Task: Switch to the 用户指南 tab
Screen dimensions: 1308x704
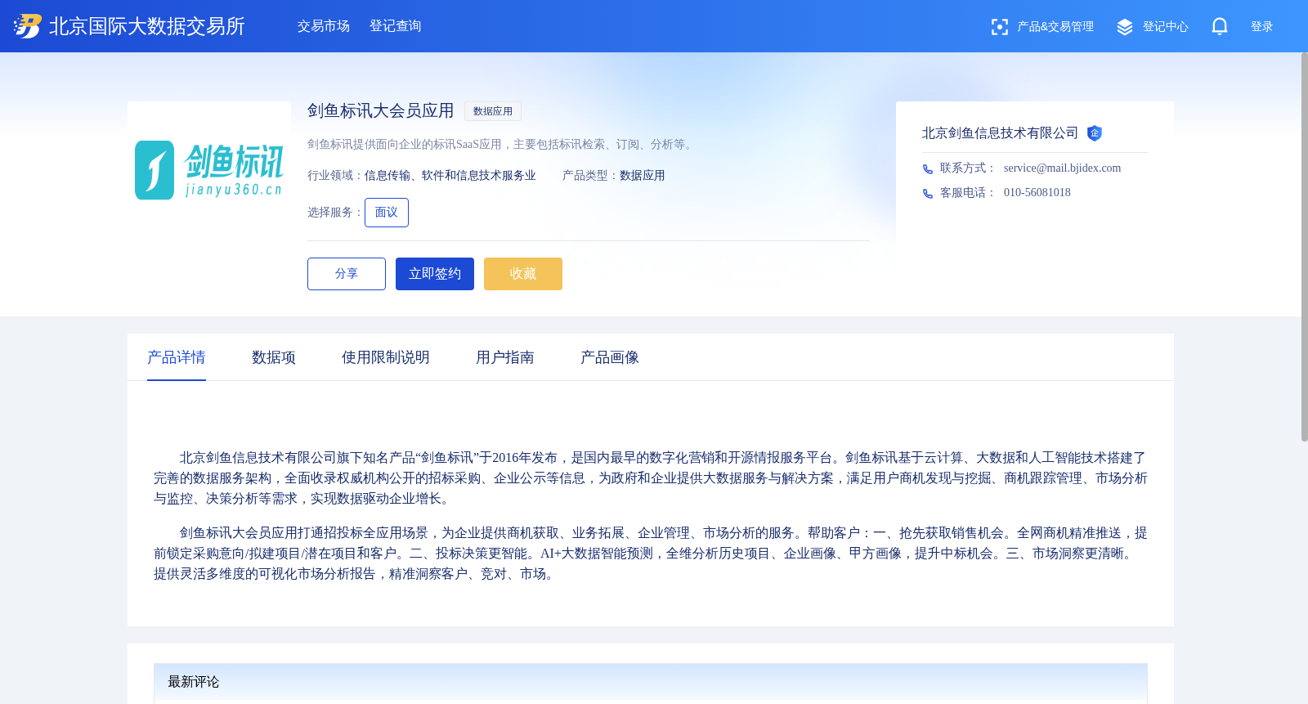Action: pyautogui.click(x=505, y=357)
